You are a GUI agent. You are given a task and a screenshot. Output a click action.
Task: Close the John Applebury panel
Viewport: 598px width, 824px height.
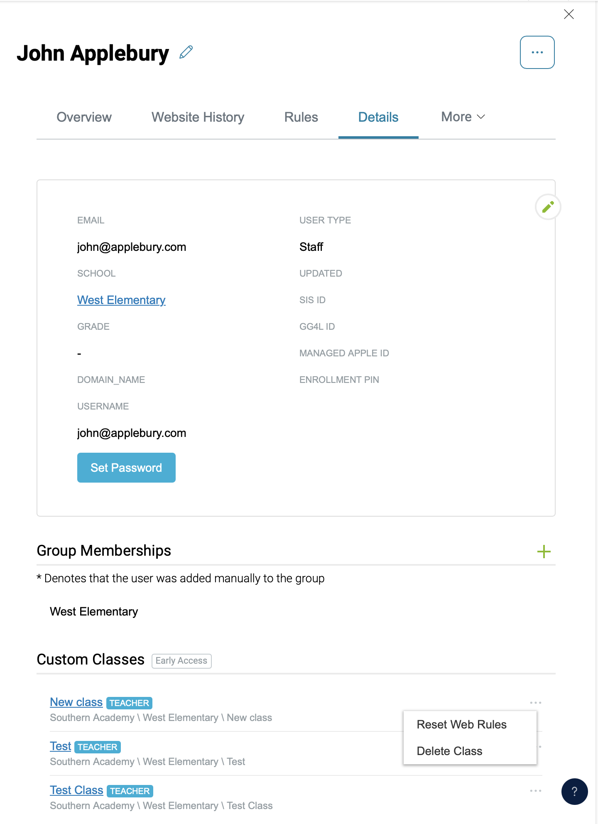coord(569,14)
